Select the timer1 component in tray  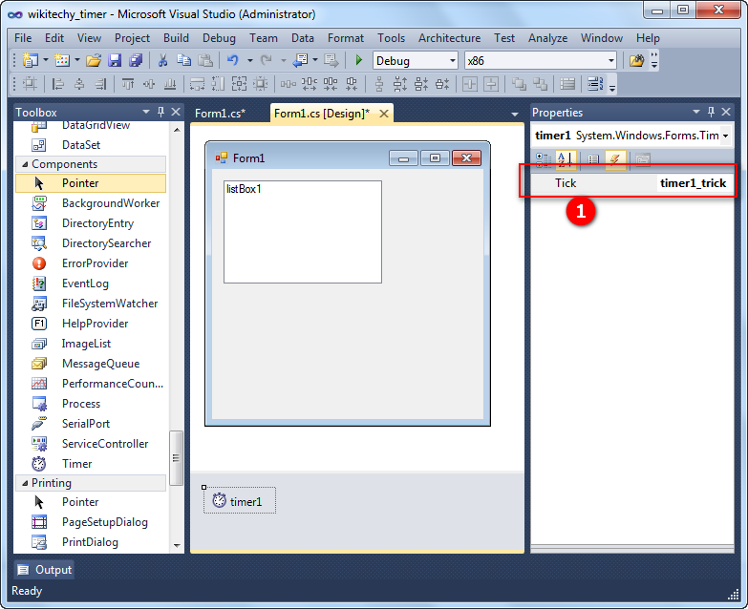tap(240, 501)
